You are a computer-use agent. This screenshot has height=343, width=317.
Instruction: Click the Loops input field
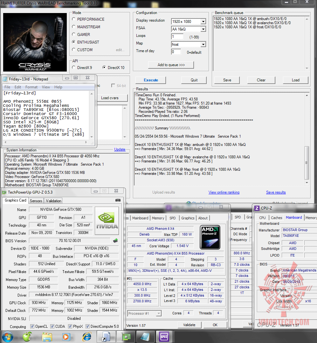(177, 37)
